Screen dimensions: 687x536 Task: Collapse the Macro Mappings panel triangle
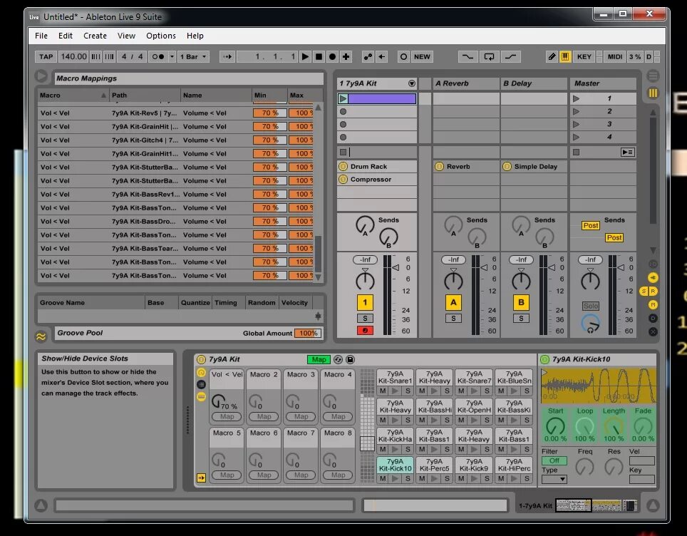(x=41, y=77)
